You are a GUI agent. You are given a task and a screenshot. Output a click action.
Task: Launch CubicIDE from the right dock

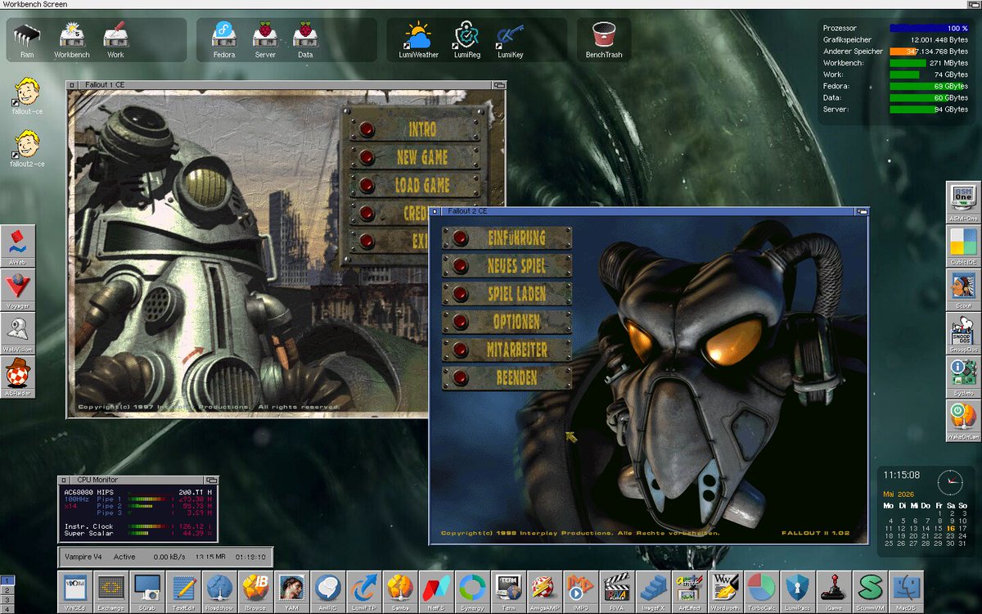click(x=963, y=246)
